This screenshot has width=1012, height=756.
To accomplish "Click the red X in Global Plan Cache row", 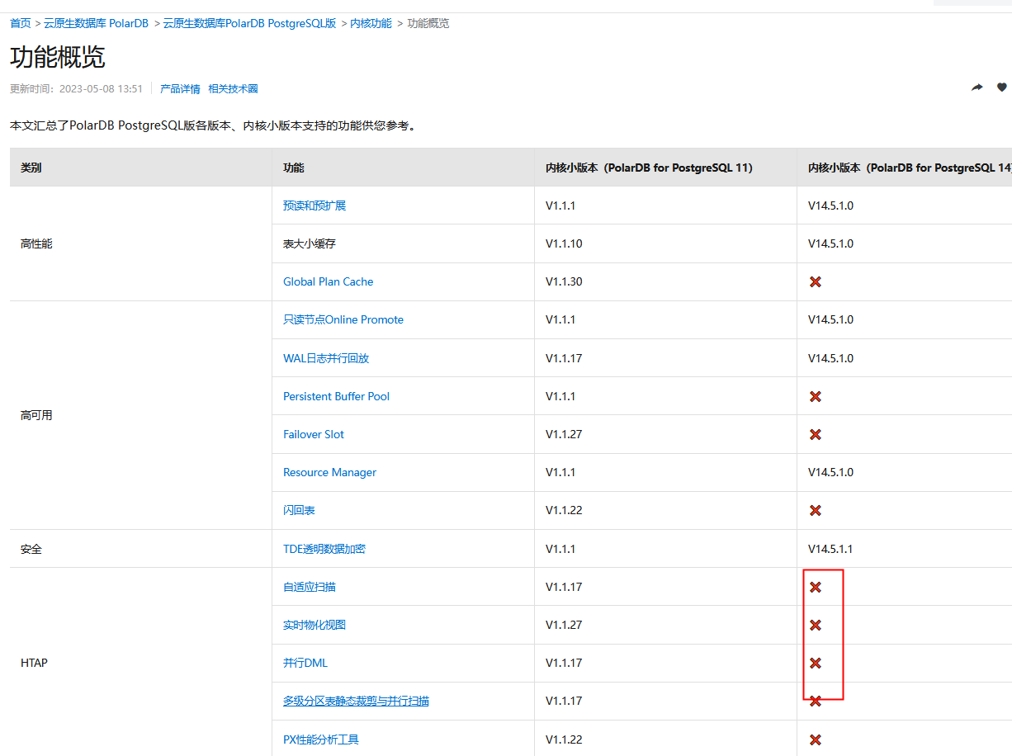I will click(x=816, y=281).
